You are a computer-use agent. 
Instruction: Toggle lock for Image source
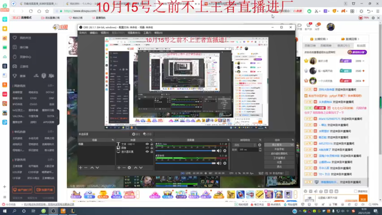click(151, 148)
